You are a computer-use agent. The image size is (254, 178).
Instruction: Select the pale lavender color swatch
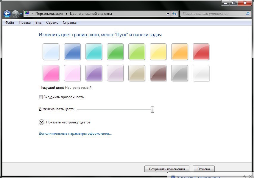point(115,73)
